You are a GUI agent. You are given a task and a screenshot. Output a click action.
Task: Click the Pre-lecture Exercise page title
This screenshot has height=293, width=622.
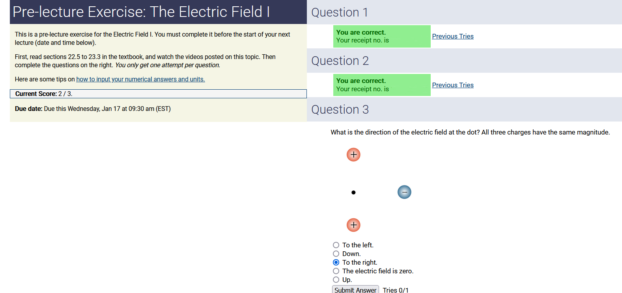pyautogui.click(x=141, y=12)
